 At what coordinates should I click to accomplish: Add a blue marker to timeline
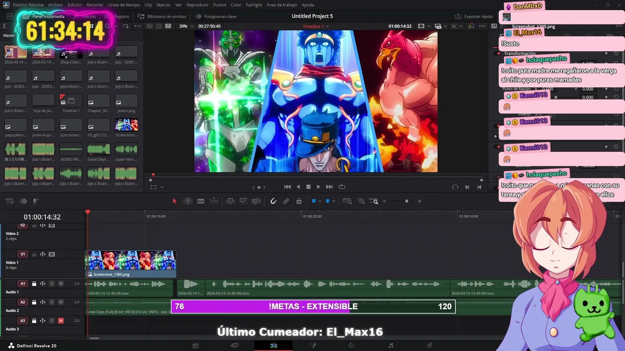[x=328, y=201]
